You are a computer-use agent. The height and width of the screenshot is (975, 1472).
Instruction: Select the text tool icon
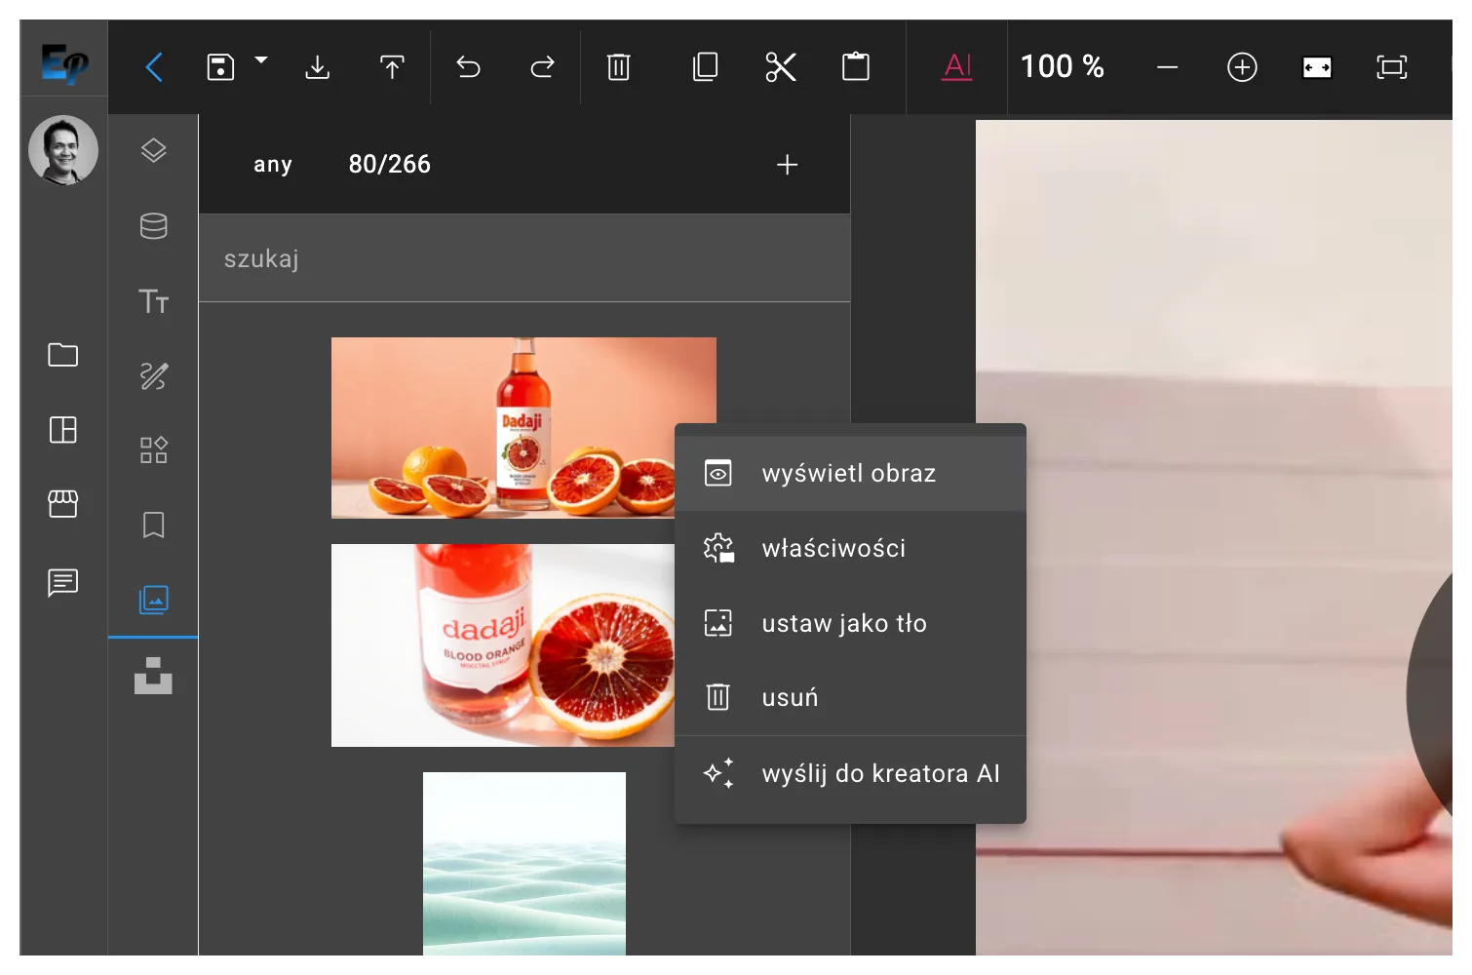(153, 301)
